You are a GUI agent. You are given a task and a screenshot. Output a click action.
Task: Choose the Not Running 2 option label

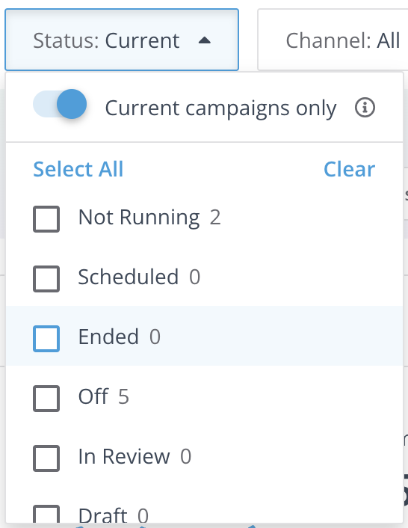pyautogui.click(x=149, y=217)
